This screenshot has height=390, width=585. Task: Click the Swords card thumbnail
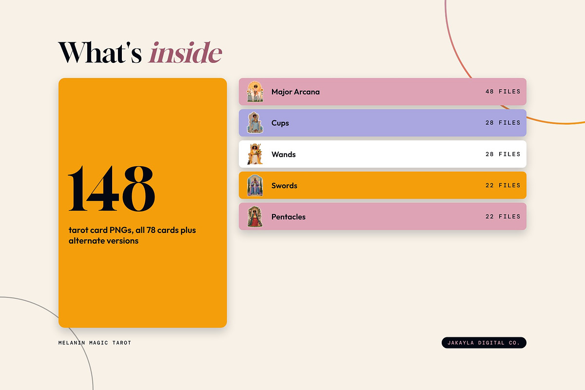click(x=255, y=185)
